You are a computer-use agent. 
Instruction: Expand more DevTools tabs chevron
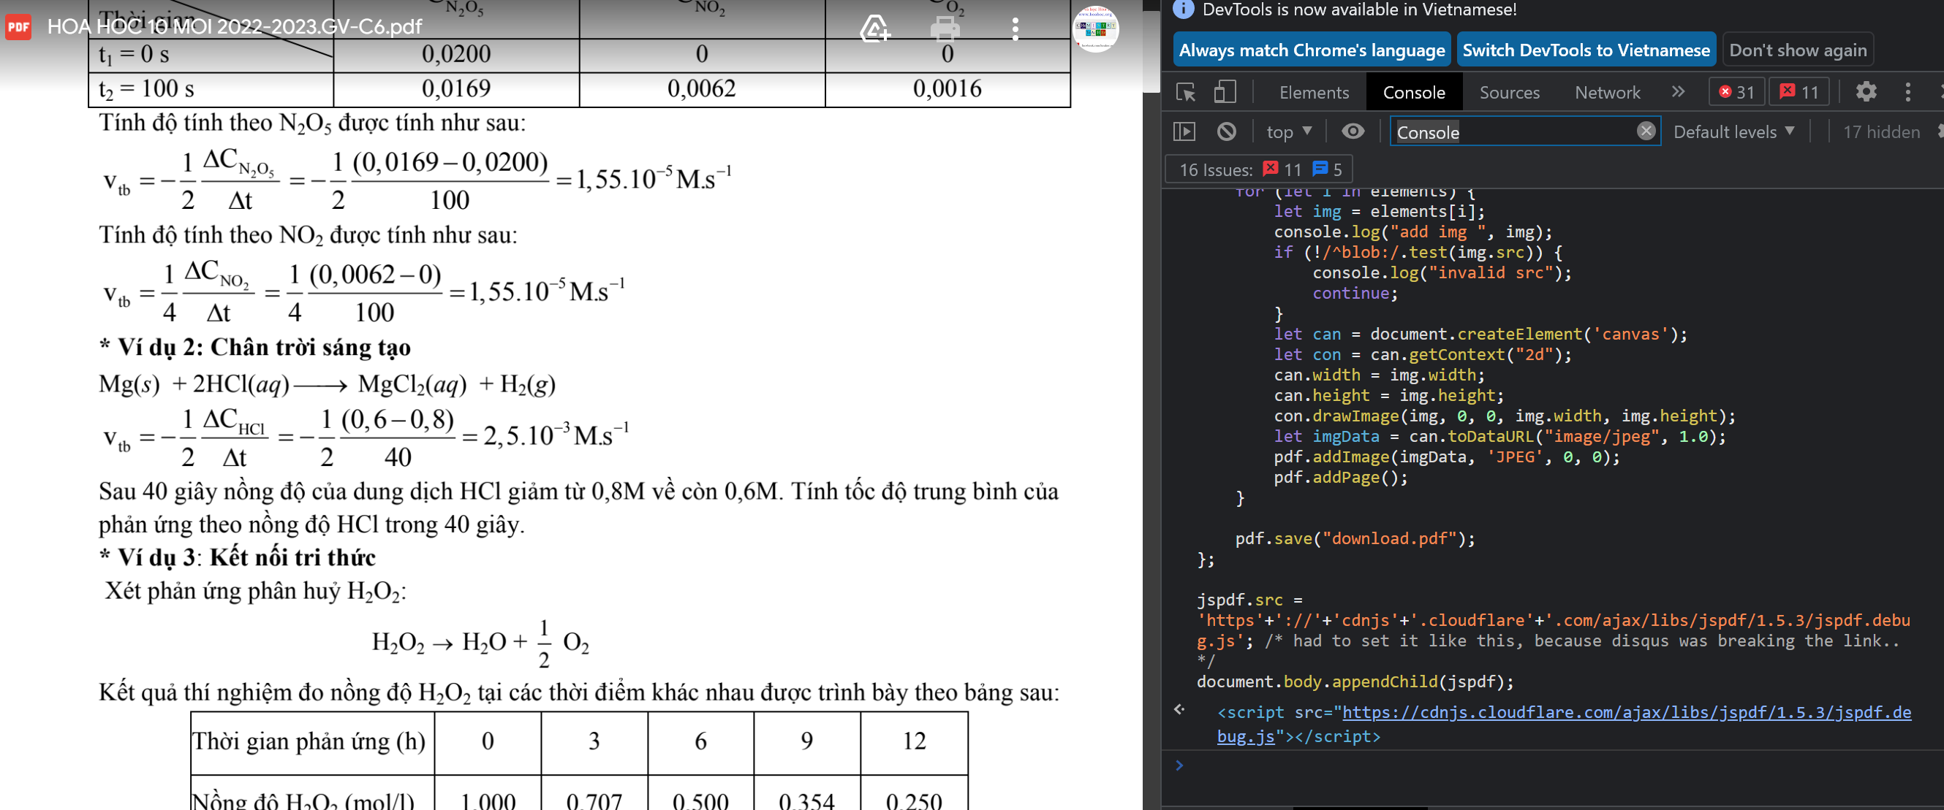tap(1678, 92)
